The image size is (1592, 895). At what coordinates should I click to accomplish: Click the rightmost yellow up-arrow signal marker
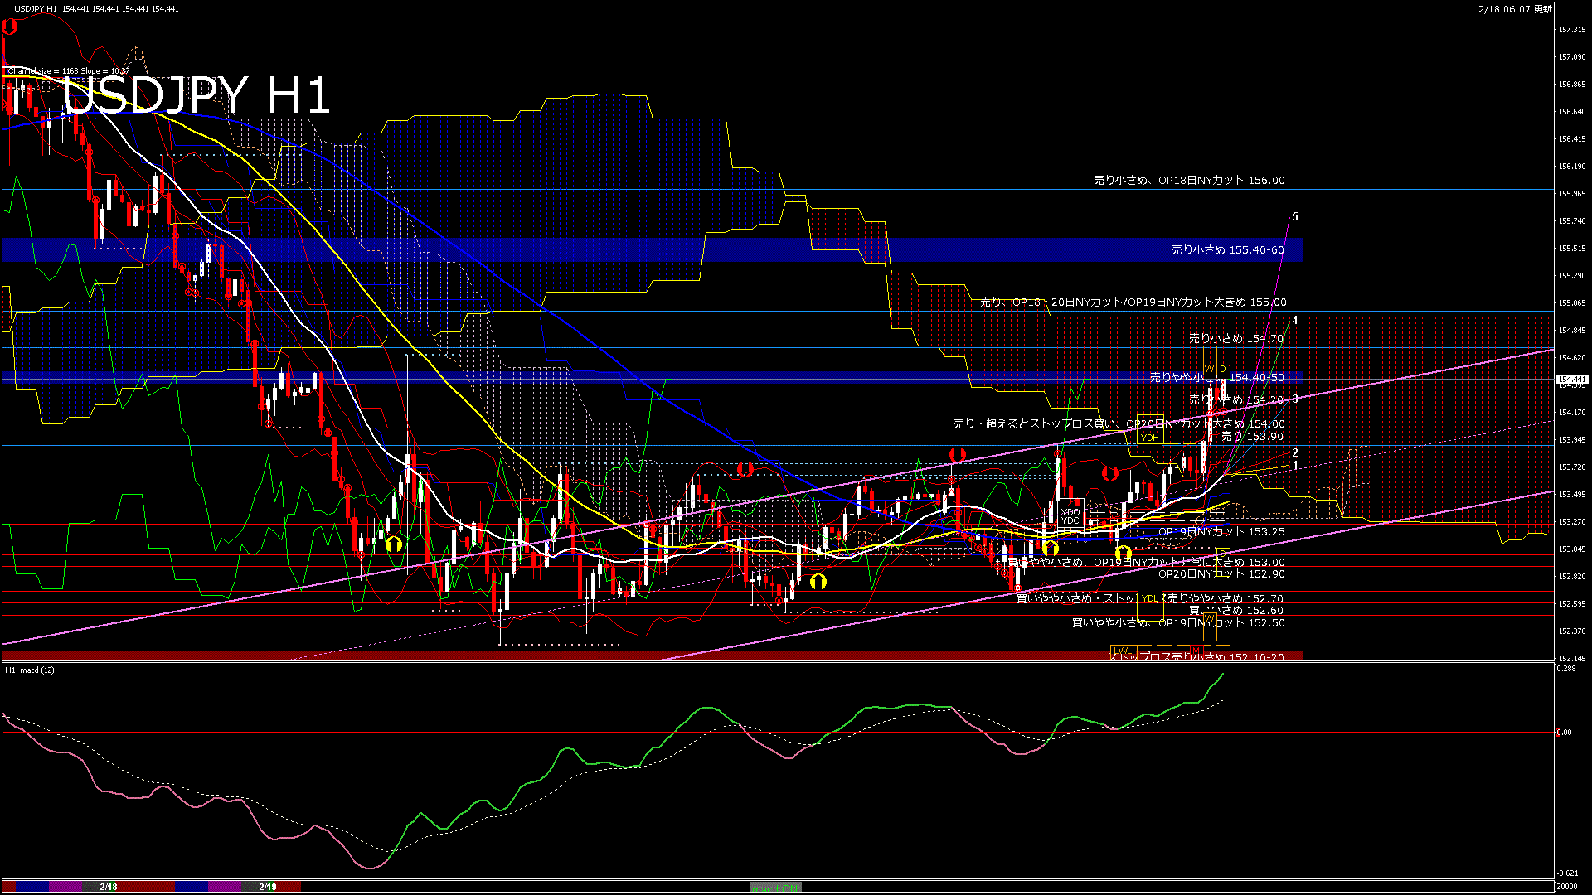point(1123,553)
